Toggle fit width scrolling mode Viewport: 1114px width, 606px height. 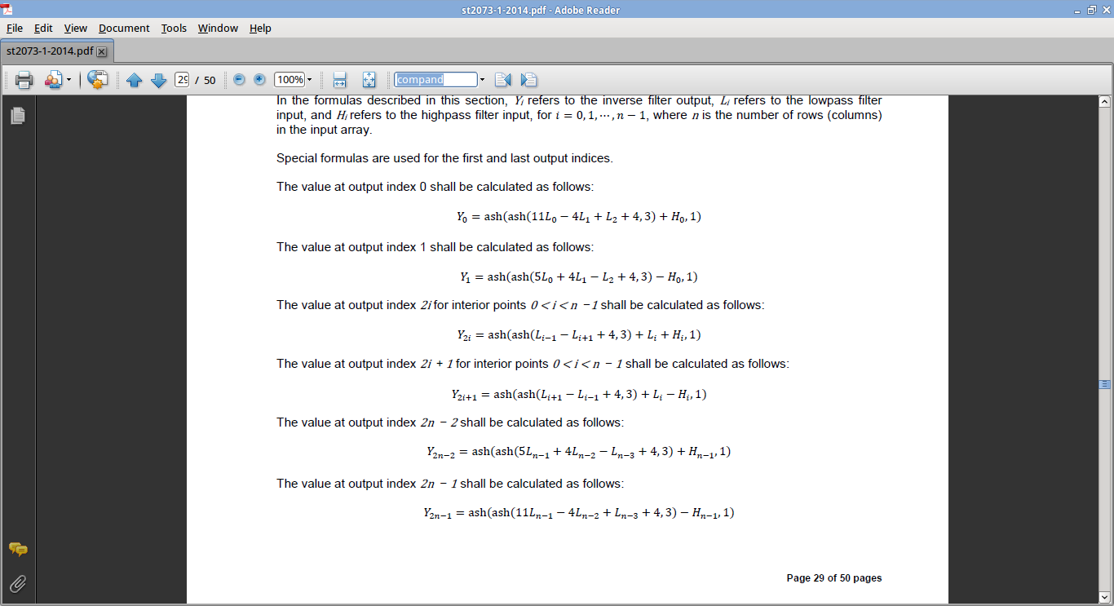pos(340,80)
